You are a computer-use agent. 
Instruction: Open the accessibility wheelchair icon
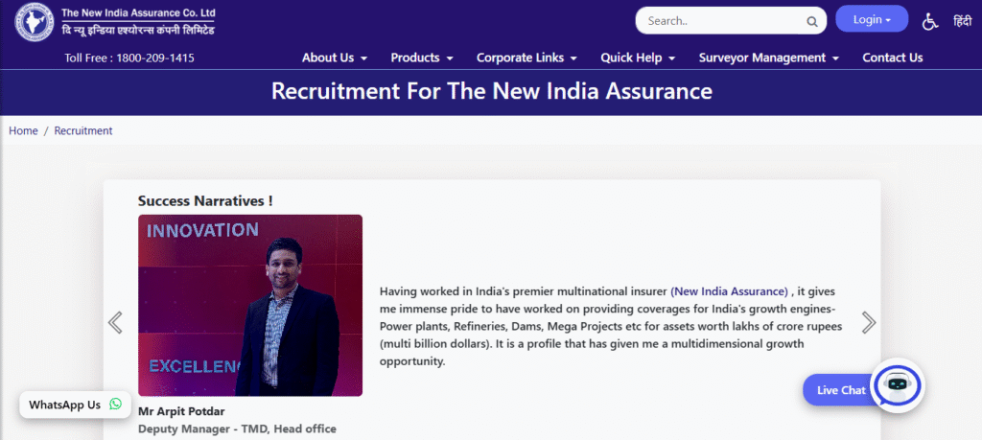929,20
